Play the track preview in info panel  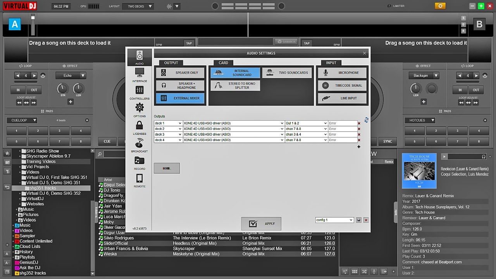coord(445,157)
